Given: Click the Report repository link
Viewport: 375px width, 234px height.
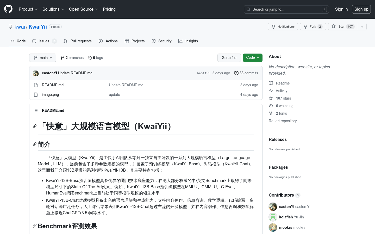Looking at the screenshot, I should coord(283,121).
